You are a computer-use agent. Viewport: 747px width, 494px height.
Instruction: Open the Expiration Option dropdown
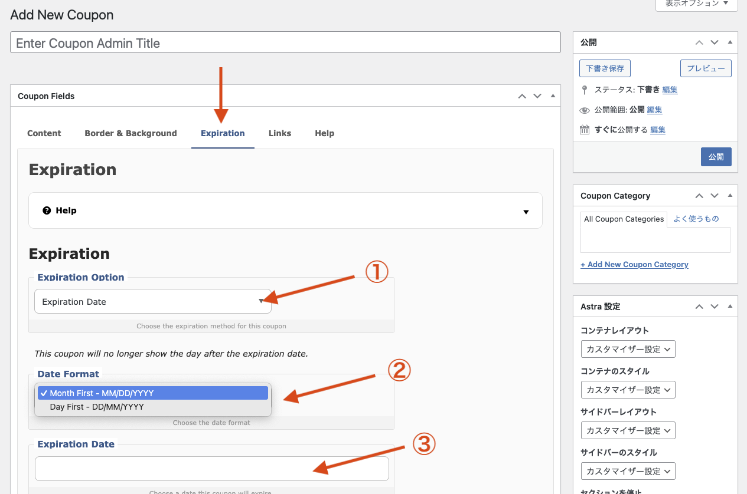point(152,302)
